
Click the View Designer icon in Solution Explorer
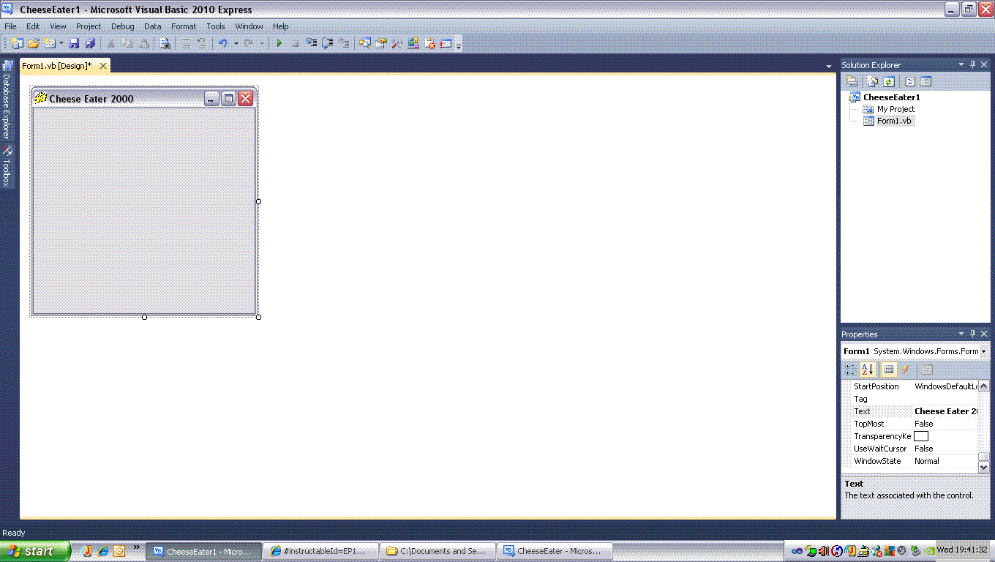(926, 82)
